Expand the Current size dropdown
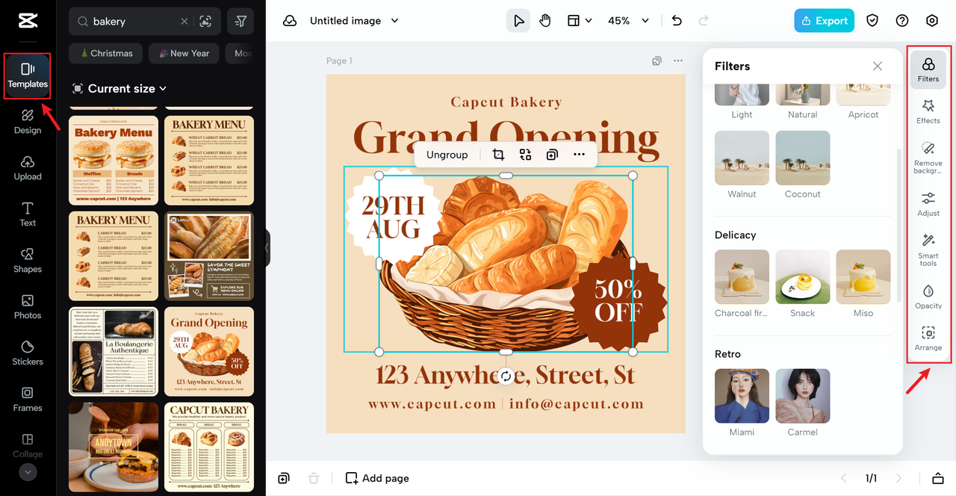Screen dimensions: 956x496 [x=119, y=88]
